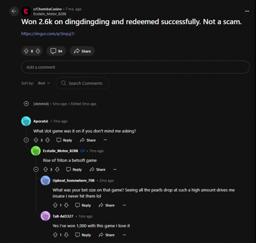The height and width of the screenshot is (243, 256).
Task: Open post options ellipsis menu
Action: 247,11
